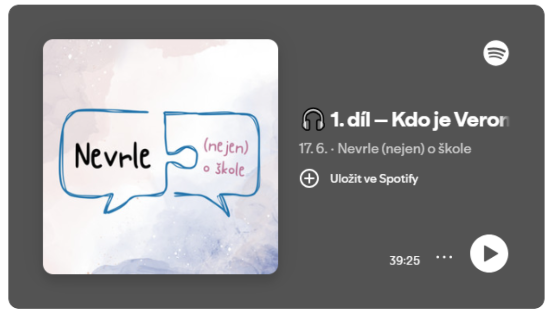
Task: Click the podcast cover art thumbnail
Action: (x=160, y=157)
